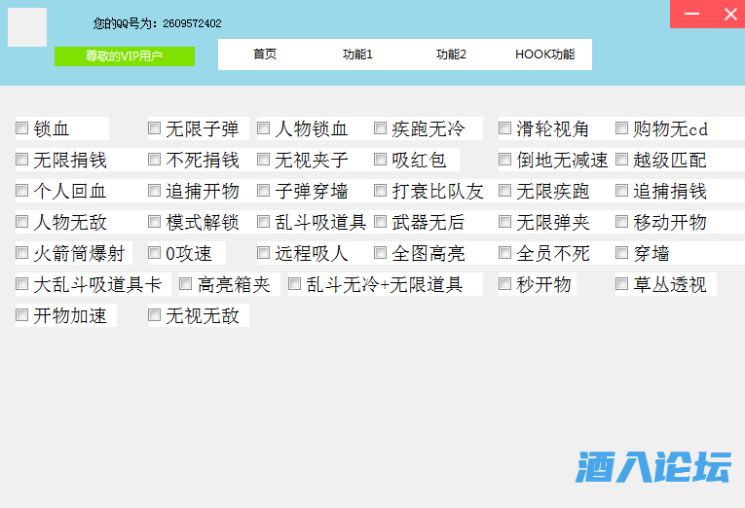Check the 越级匹配 checkbox
This screenshot has height=508, width=745.
[622, 160]
